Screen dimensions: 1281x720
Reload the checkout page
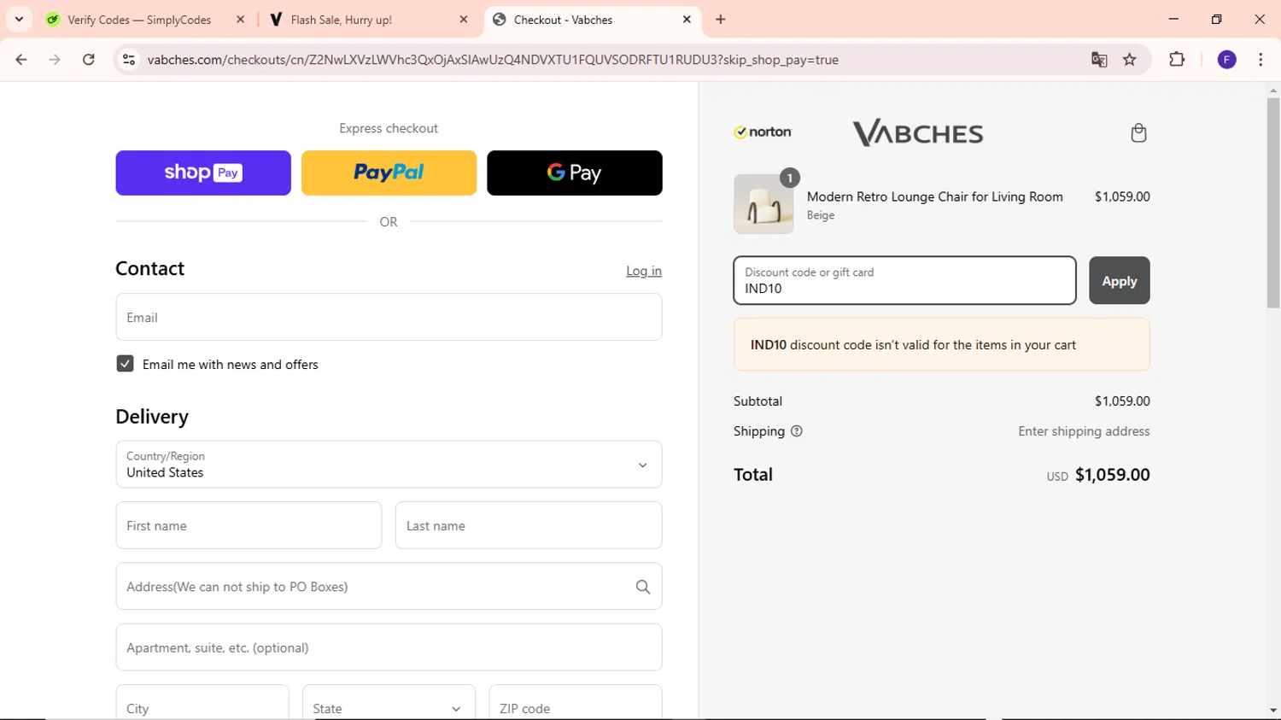[89, 60]
